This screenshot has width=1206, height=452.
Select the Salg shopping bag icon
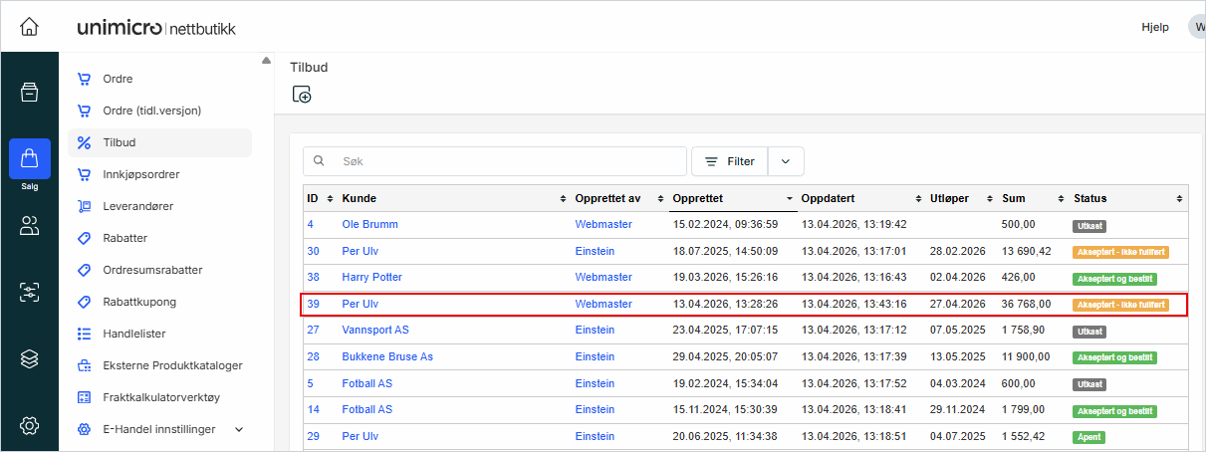[x=29, y=159]
